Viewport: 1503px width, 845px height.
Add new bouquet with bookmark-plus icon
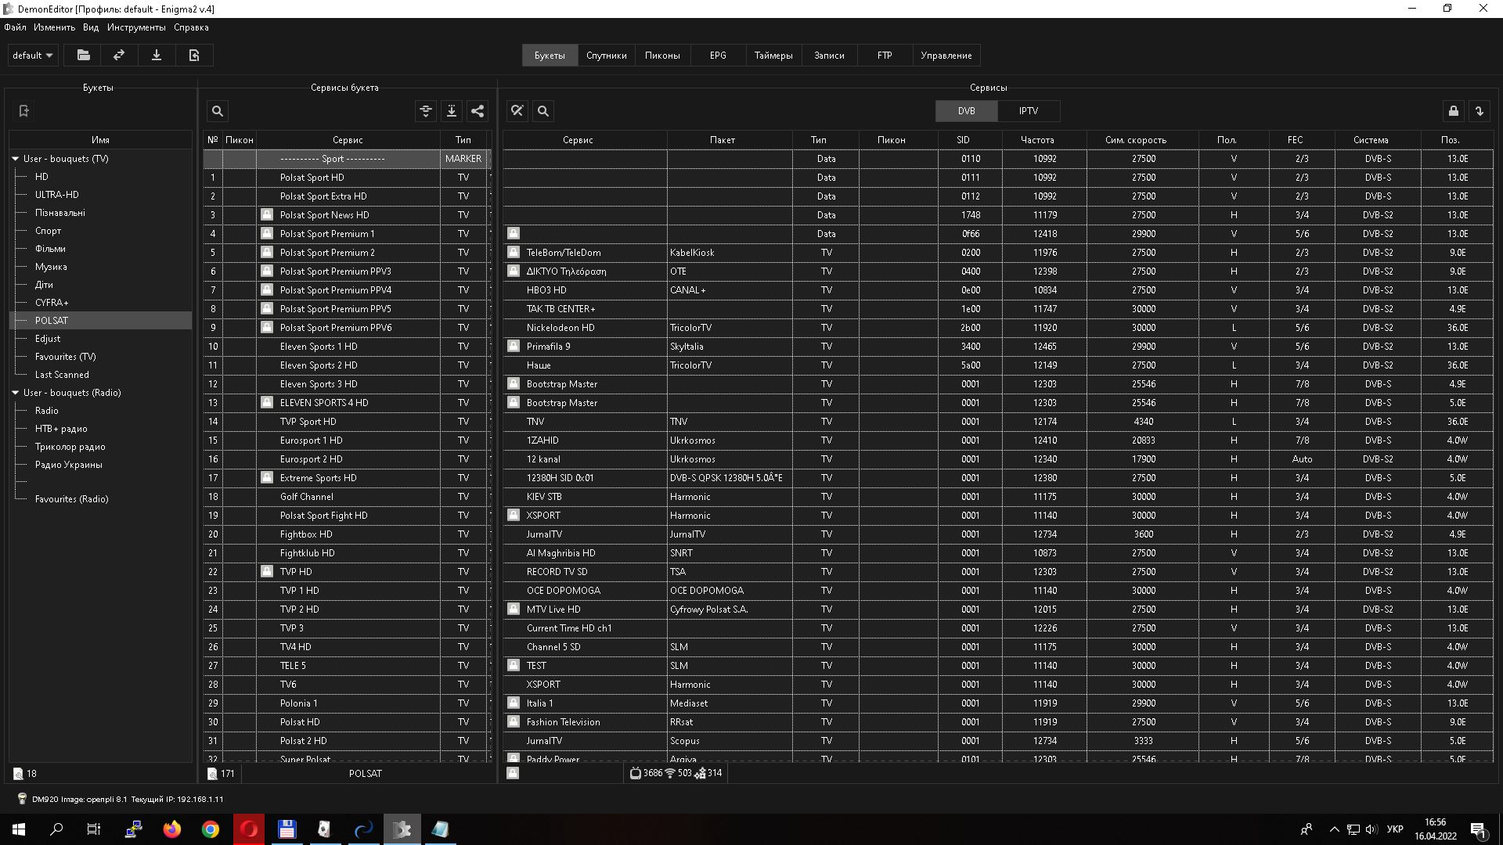pyautogui.click(x=24, y=111)
